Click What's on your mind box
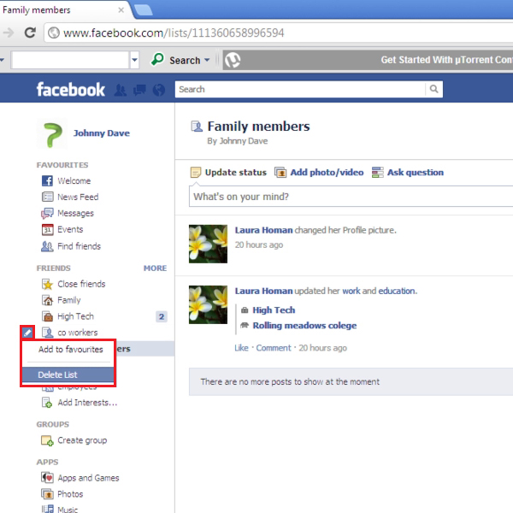 coord(351,197)
